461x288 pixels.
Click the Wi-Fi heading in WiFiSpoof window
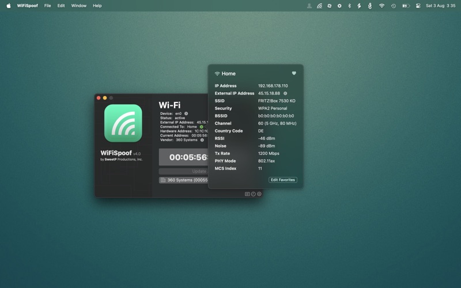[x=169, y=105]
